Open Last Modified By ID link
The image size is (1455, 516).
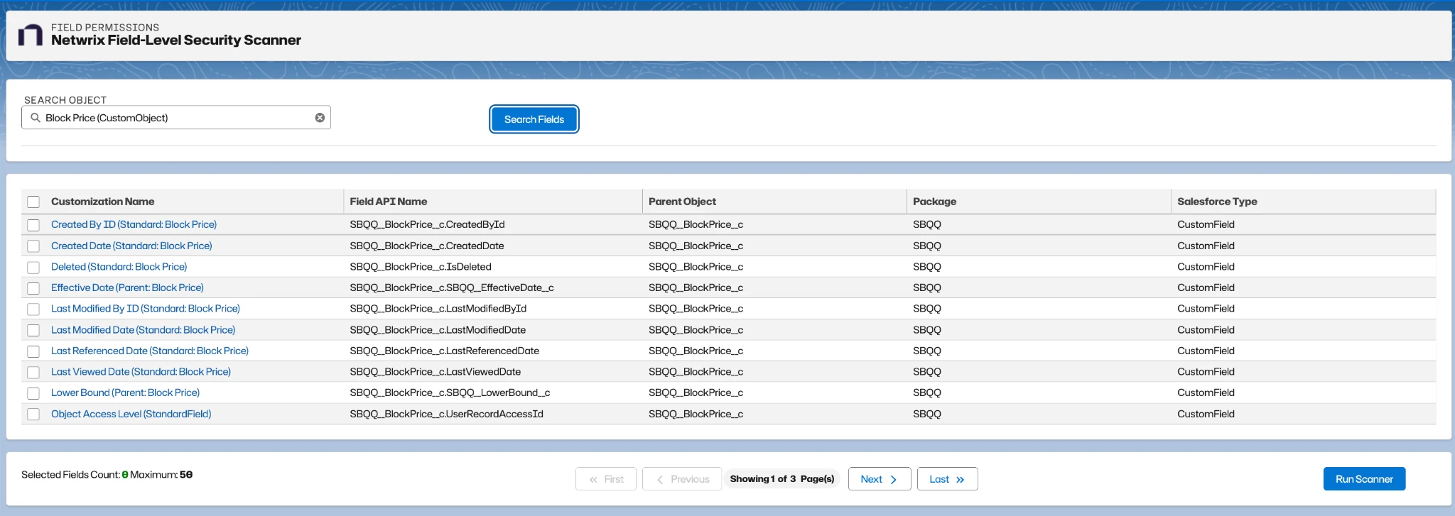pyautogui.click(x=145, y=309)
